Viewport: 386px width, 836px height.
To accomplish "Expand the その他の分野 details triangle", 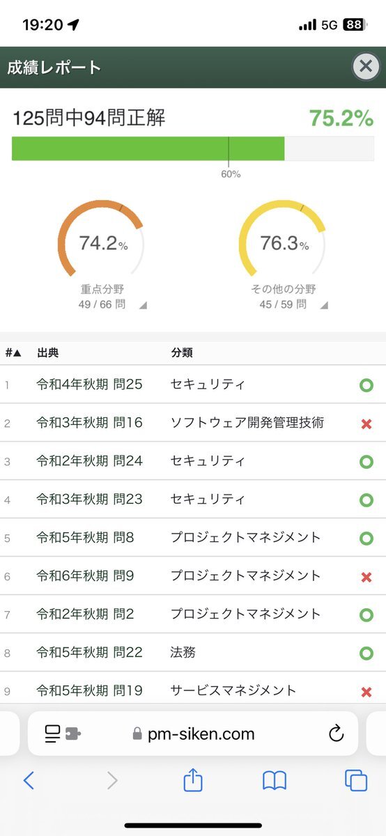I will (324, 305).
